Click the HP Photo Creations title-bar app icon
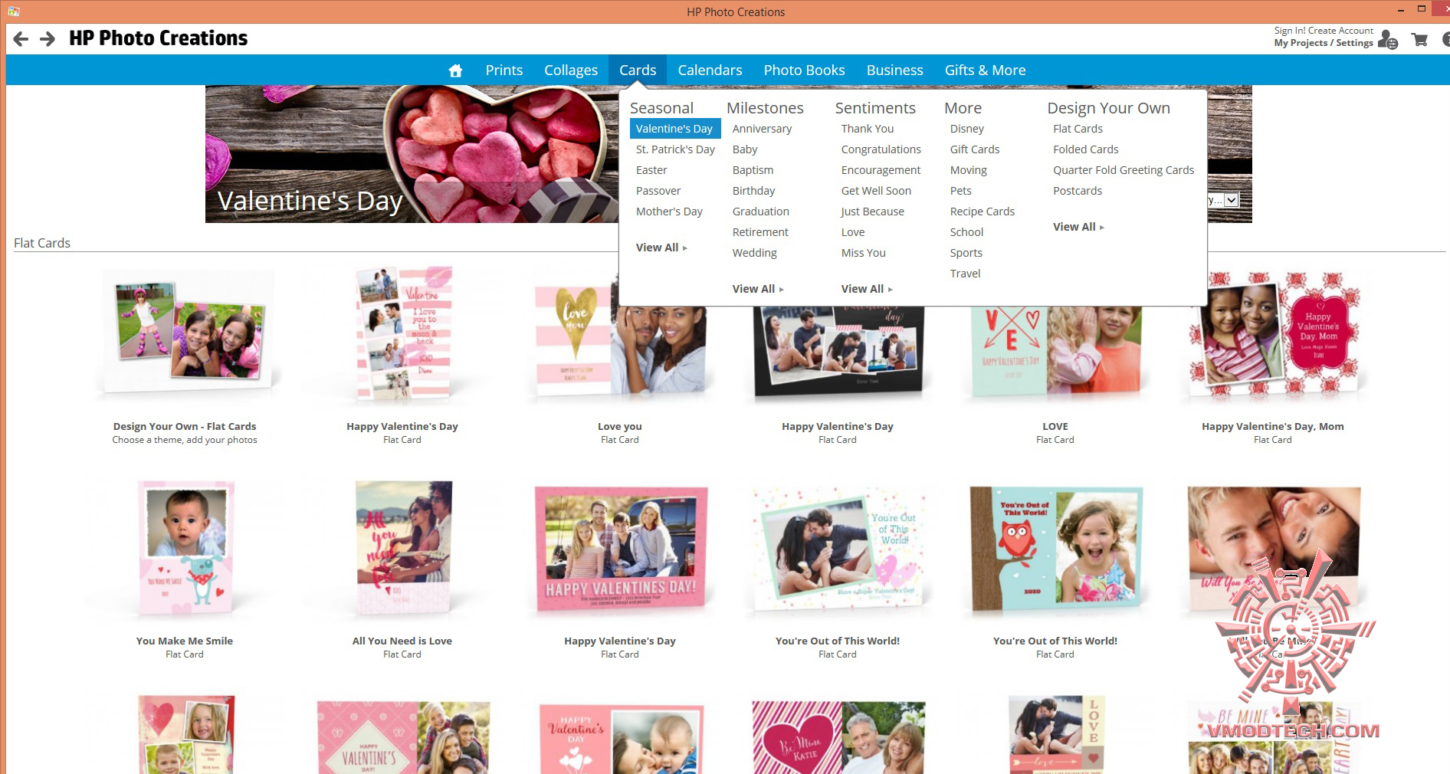The height and width of the screenshot is (774, 1450). click(x=14, y=11)
